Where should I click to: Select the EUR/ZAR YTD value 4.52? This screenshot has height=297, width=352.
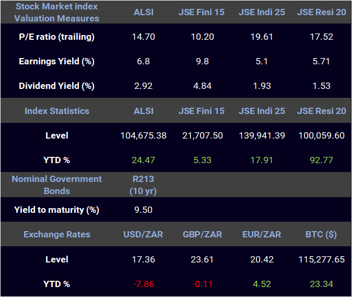coord(262,284)
